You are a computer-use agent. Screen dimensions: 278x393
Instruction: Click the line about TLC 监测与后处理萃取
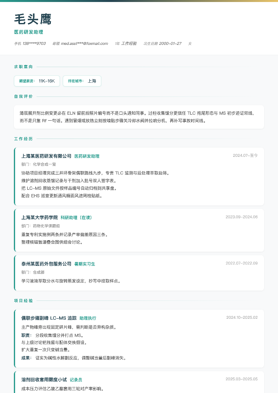click(x=95, y=173)
